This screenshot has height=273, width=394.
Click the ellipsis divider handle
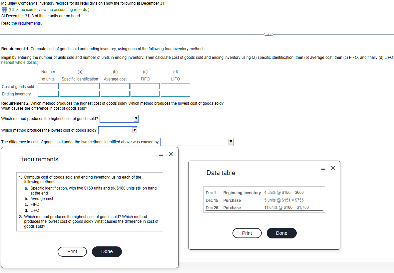(268, 34)
